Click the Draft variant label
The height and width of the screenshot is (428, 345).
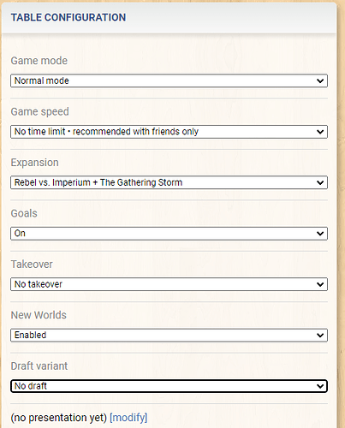pyautogui.click(x=39, y=366)
